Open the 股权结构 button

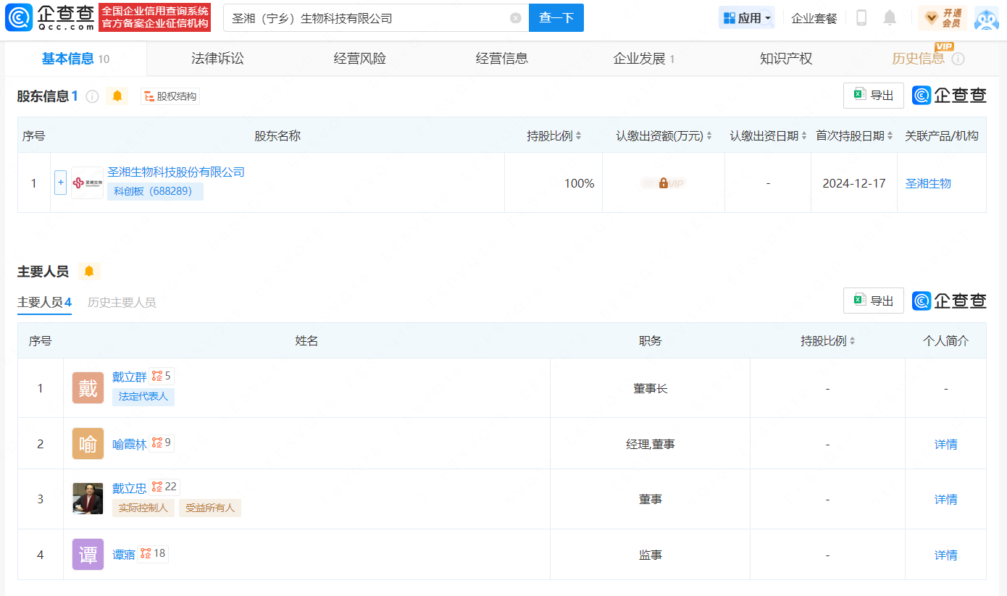pyautogui.click(x=170, y=96)
